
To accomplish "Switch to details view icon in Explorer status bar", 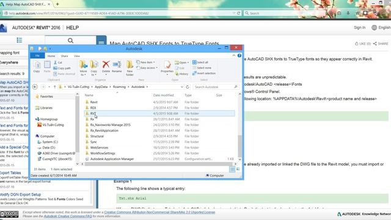I will (x=232, y=169).
